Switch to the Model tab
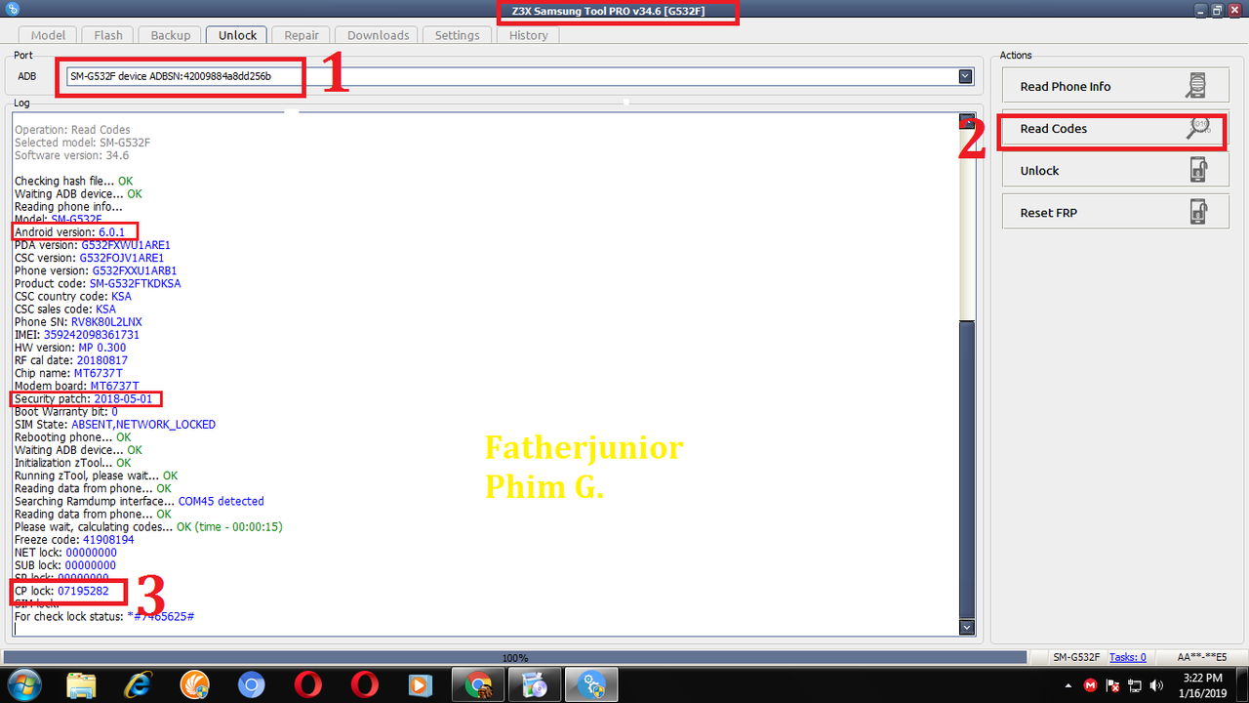This screenshot has width=1249, height=703. click(48, 35)
